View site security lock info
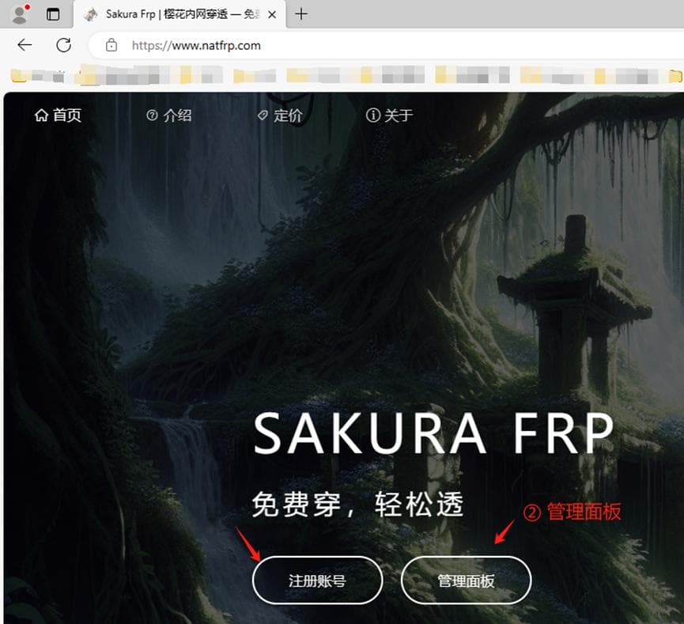The image size is (684, 624). [x=111, y=45]
